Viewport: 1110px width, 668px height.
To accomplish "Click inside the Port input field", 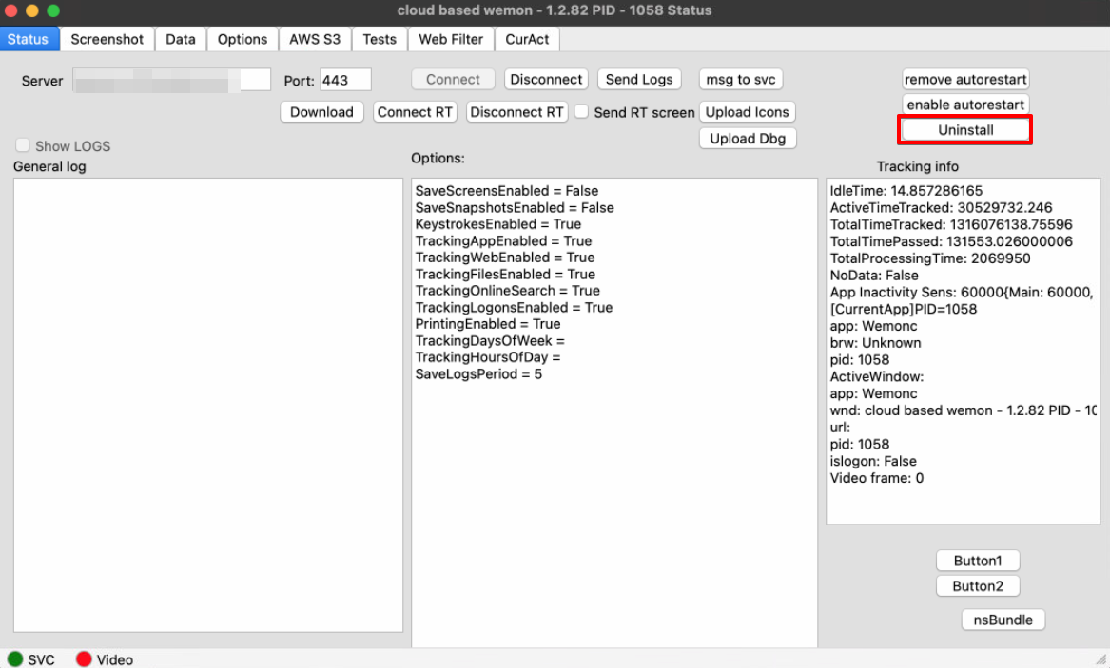I will click(345, 81).
